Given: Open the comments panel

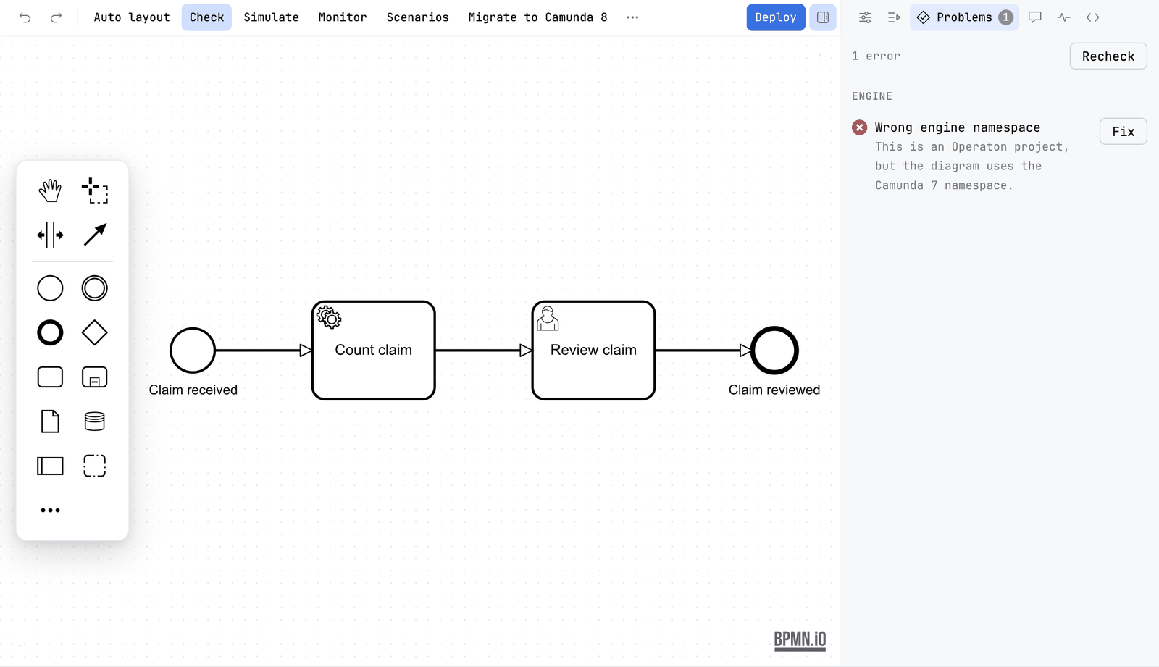Looking at the screenshot, I should [x=1035, y=17].
